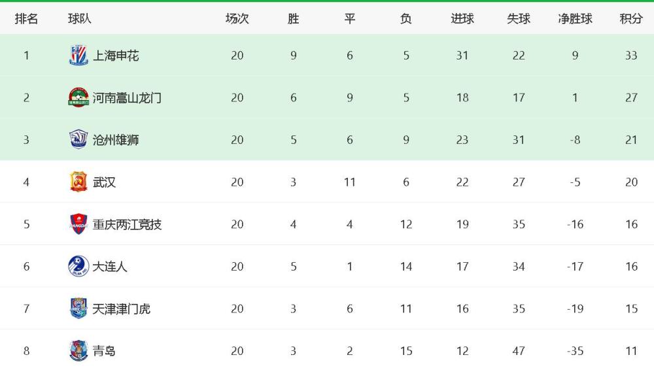Select the 重庆两江竞技 team name

(127, 224)
